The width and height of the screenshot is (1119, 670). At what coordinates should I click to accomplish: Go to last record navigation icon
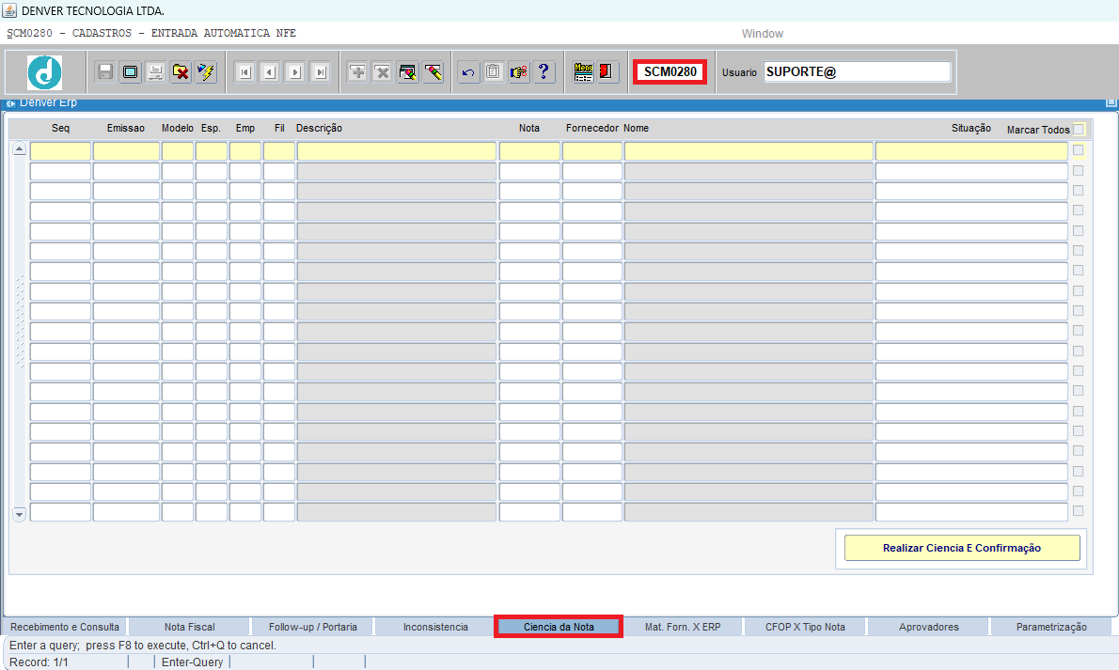click(321, 72)
